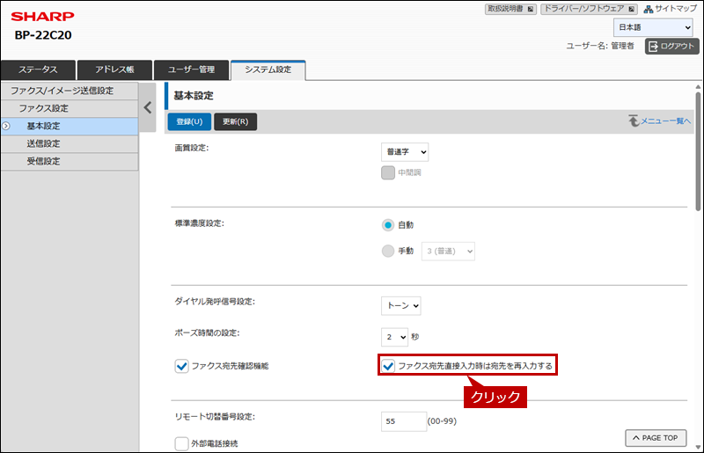Screen dimensions: 704x453
Task: Click the BP-22C20 model name
Action: (43, 35)
